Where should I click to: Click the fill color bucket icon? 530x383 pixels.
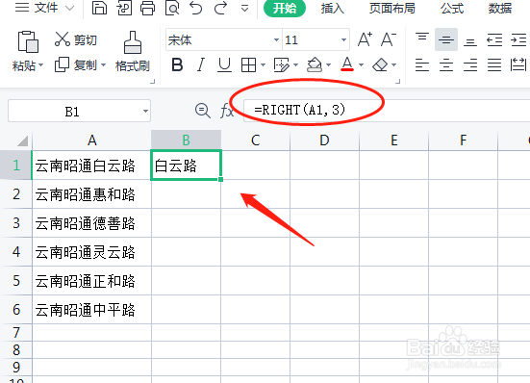pos(315,64)
